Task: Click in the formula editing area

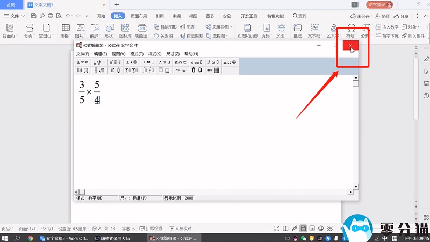Action: [x=215, y=140]
